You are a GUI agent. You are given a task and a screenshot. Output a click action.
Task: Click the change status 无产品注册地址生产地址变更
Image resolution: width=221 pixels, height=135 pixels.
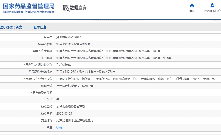click(x=75, y=121)
